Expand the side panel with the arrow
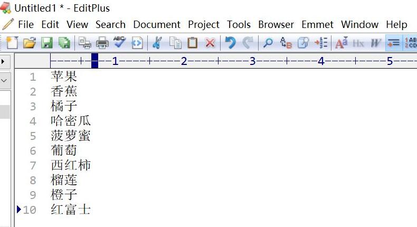 (3, 61)
